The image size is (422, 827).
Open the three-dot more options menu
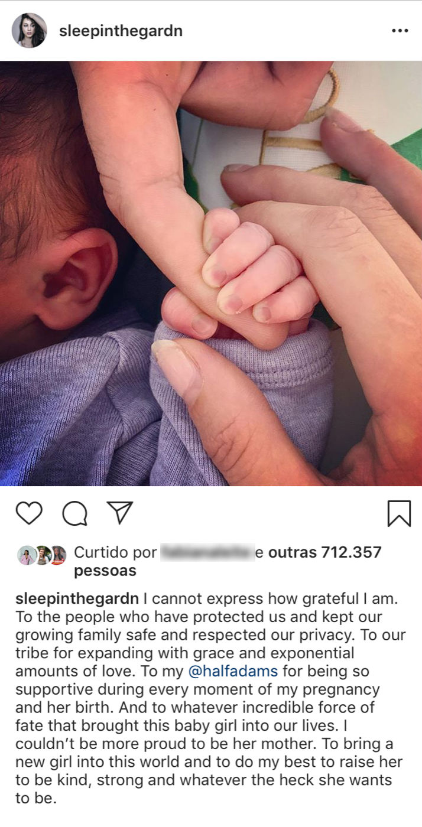(x=400, y=31)
